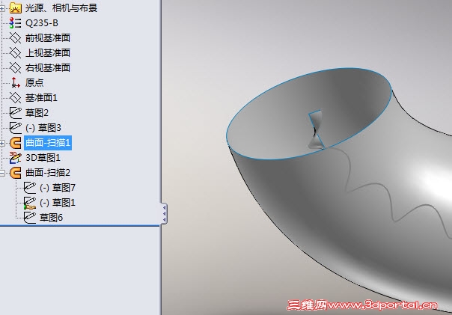Image resolution: width=452 pixels, height=315 pixels.
Task: Select the 右视基准面 plane icon
Action: click(15, 68)
